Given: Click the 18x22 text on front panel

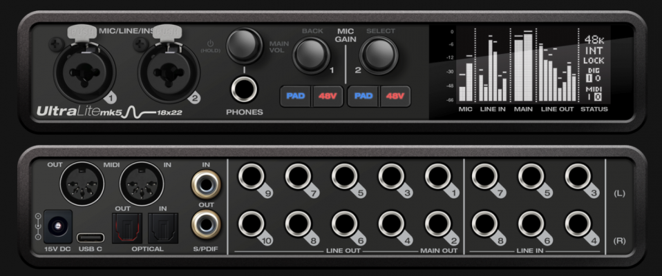Looking at the screenshot, I should [169, 112].
